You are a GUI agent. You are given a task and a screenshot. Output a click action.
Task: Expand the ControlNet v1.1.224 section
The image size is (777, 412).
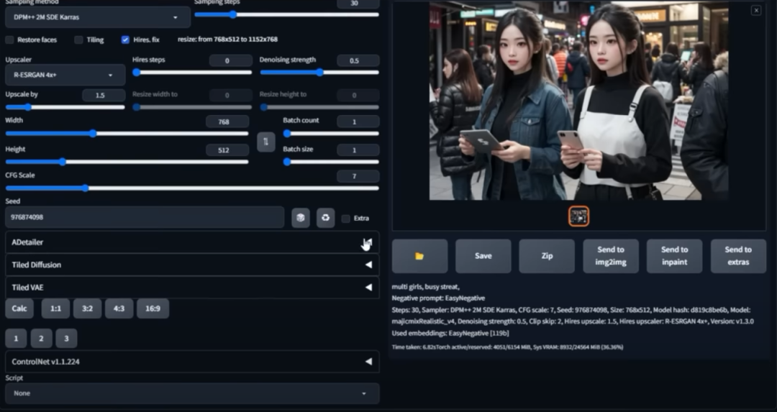(192, 362)
